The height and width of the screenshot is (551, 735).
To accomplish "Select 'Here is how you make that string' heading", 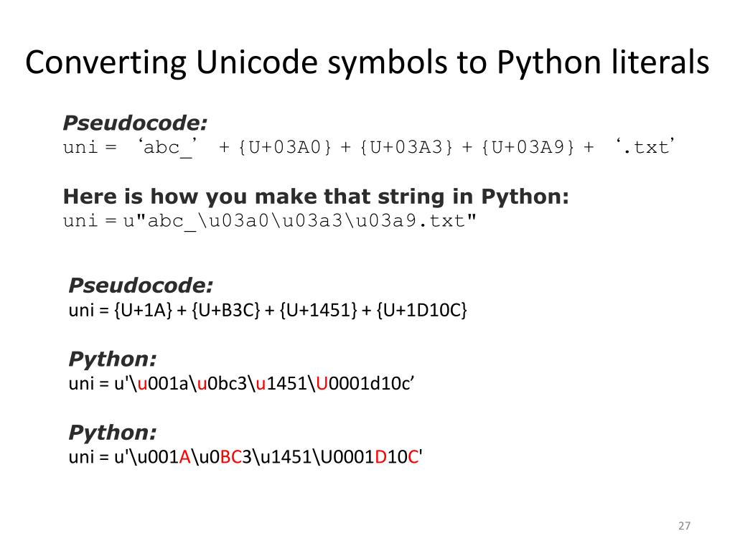I will pos(316,197).
